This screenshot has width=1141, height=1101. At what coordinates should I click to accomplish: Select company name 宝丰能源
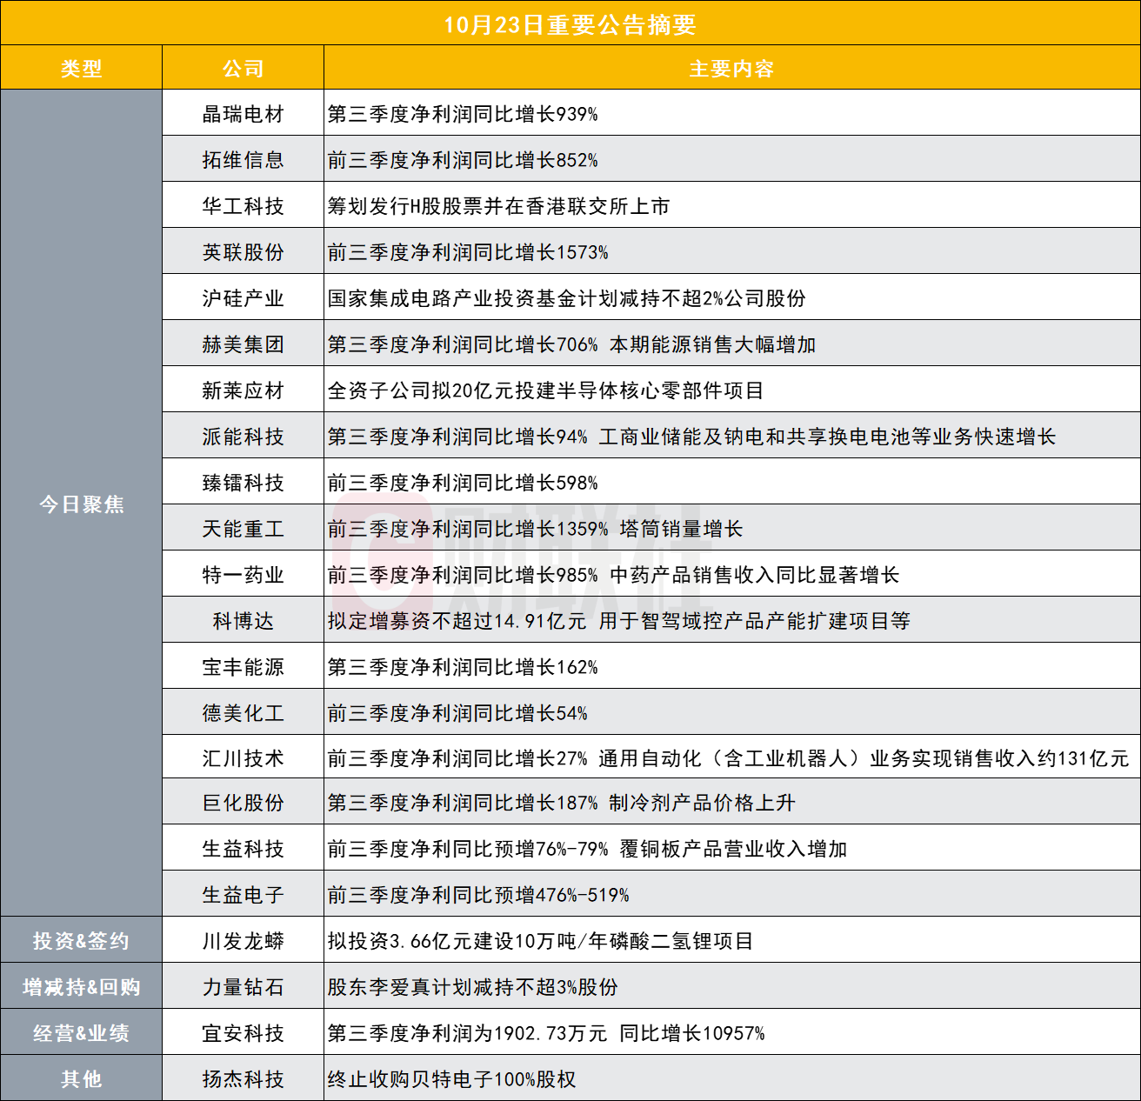pyautogui.click(x=244, y=667)
